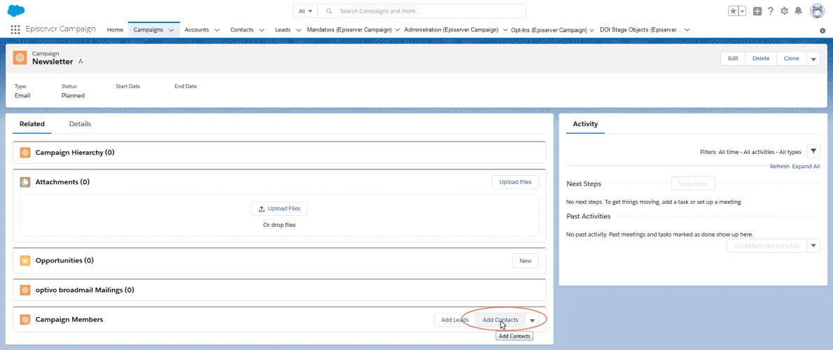The height and width of the screenshot is (350, 833).
Task: Select the Campaigns navigation tab
Action: [148, 29]
